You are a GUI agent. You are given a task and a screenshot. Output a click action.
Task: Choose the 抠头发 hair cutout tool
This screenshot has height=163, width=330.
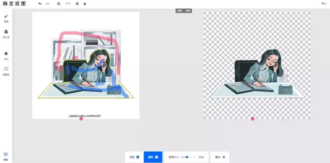[6, 33]
